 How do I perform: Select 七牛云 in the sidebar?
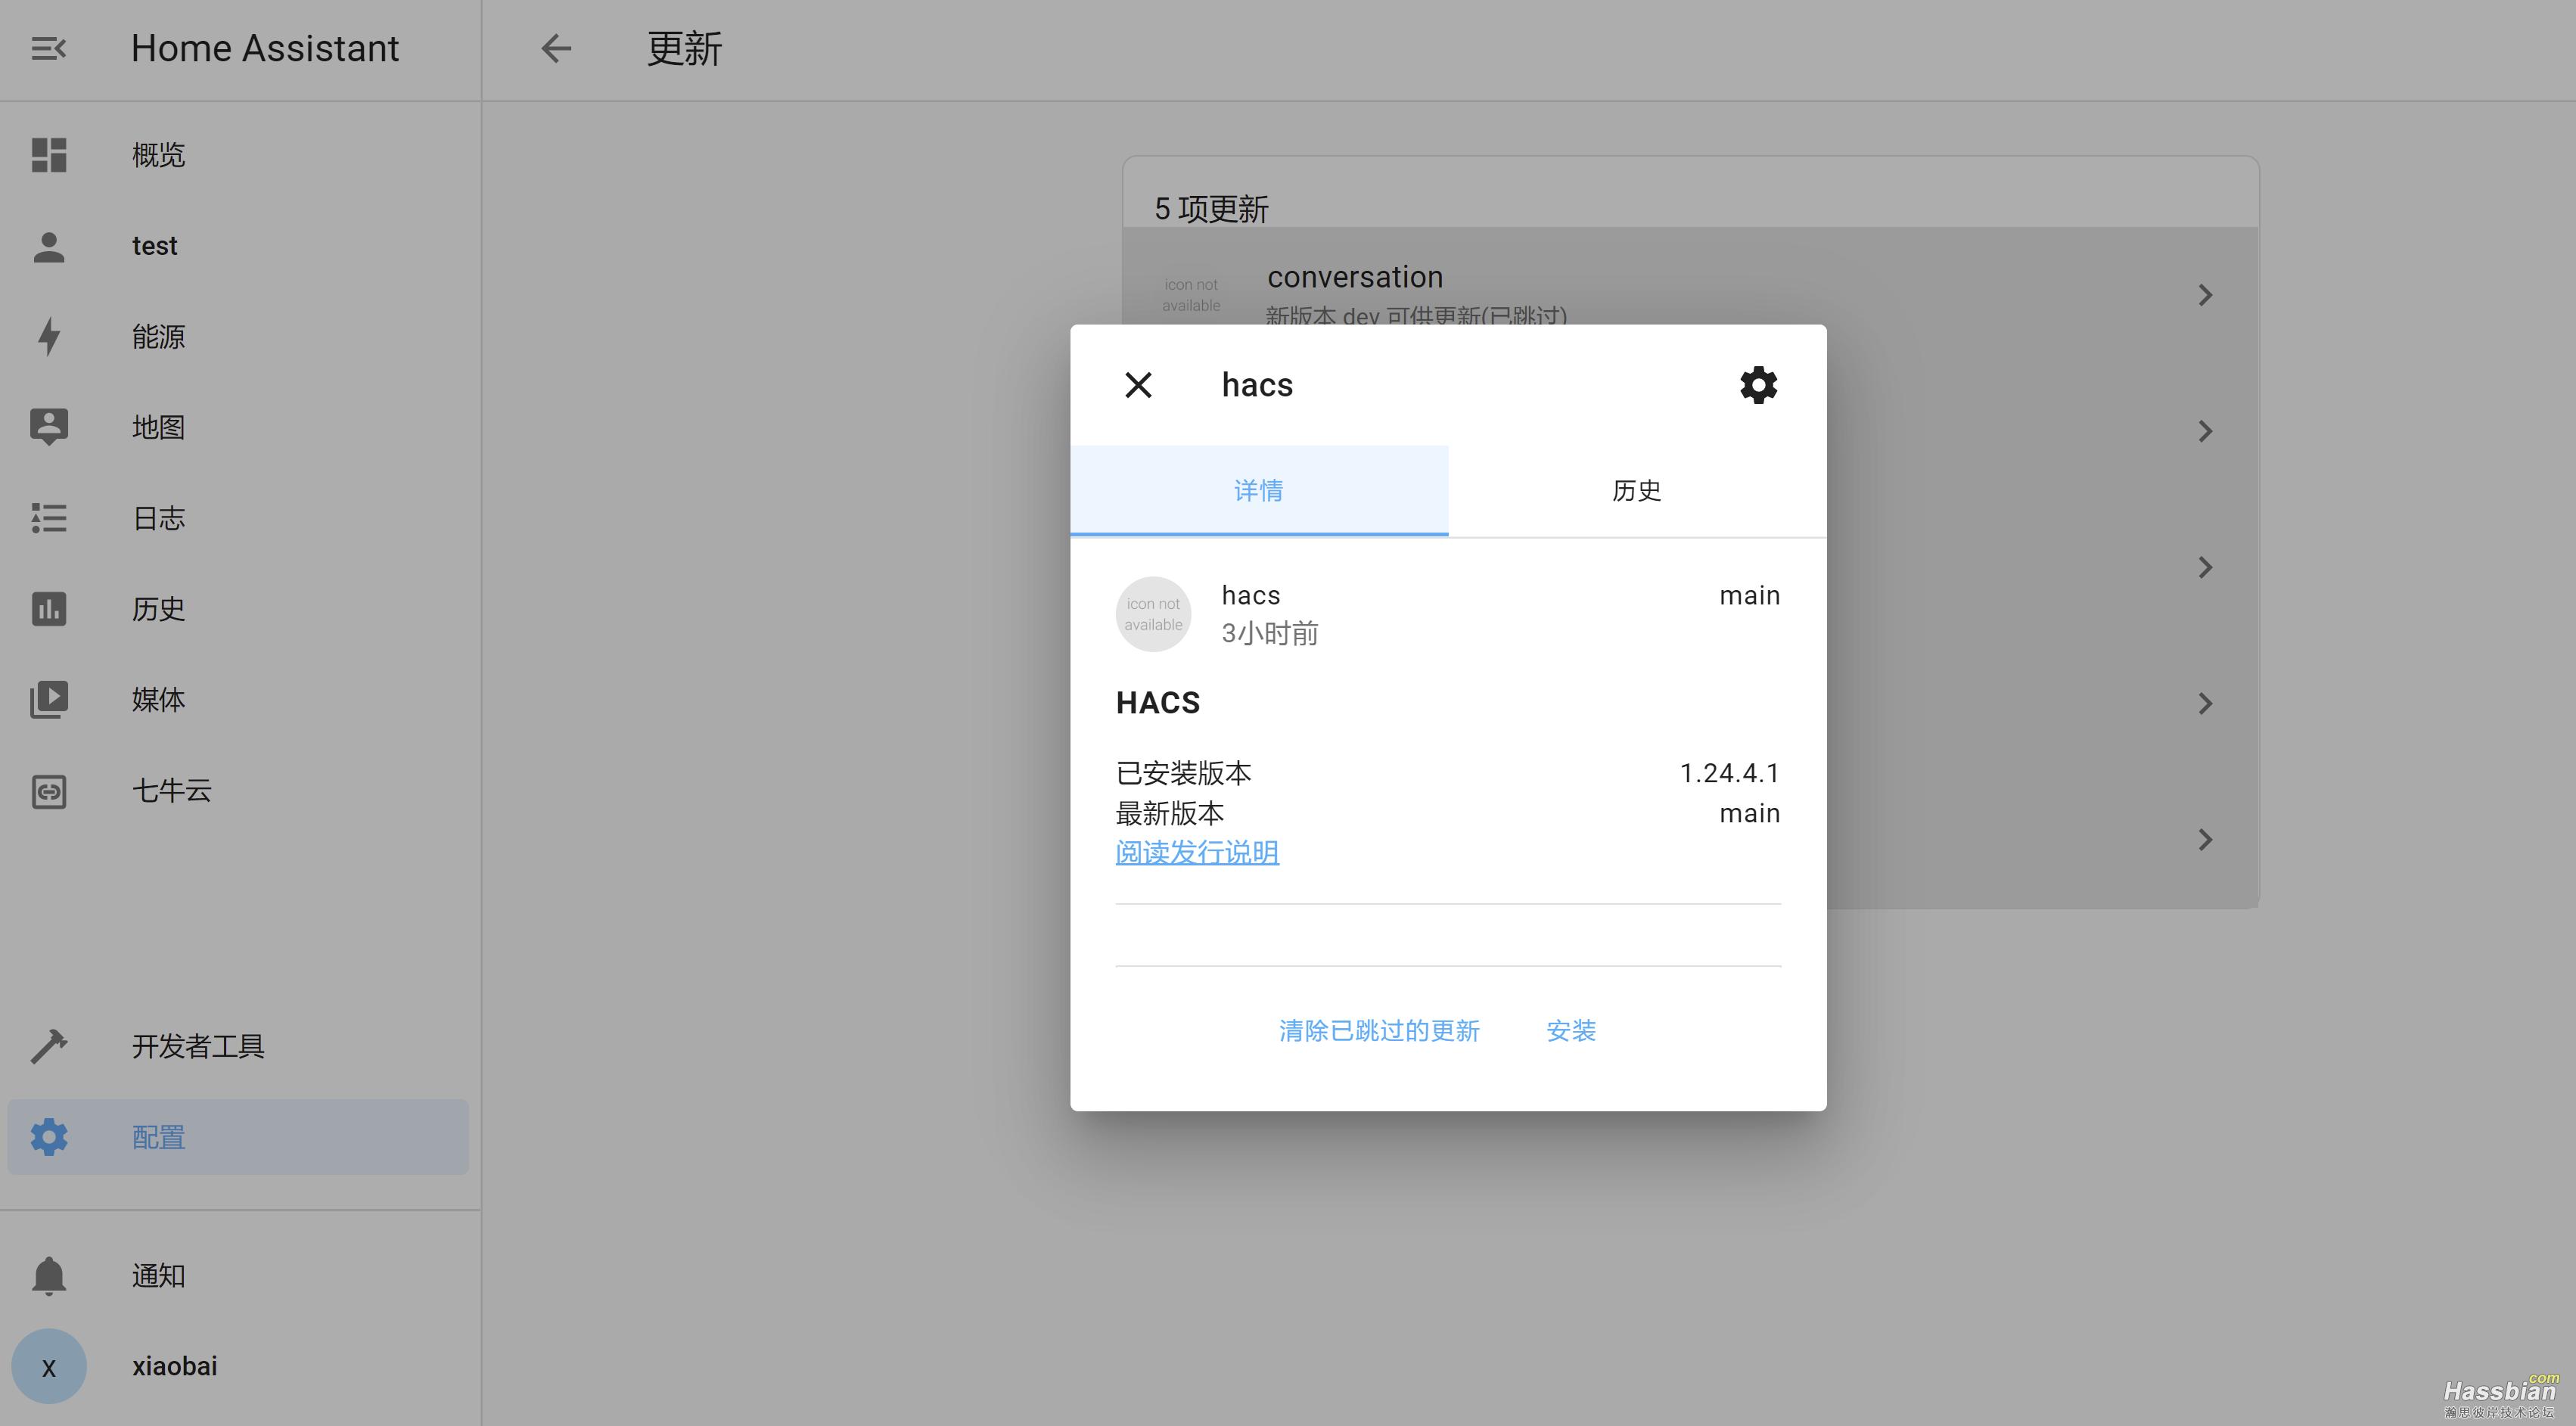tap(171, 791)
